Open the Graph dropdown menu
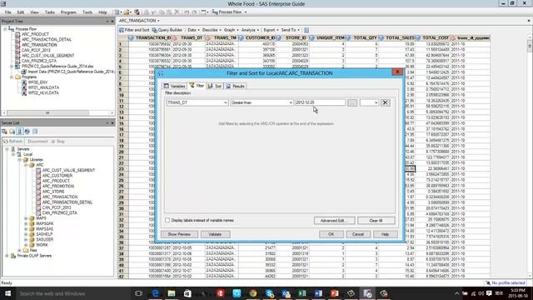The width and height of the screenshot is (533, 300). tap(231, 30)
